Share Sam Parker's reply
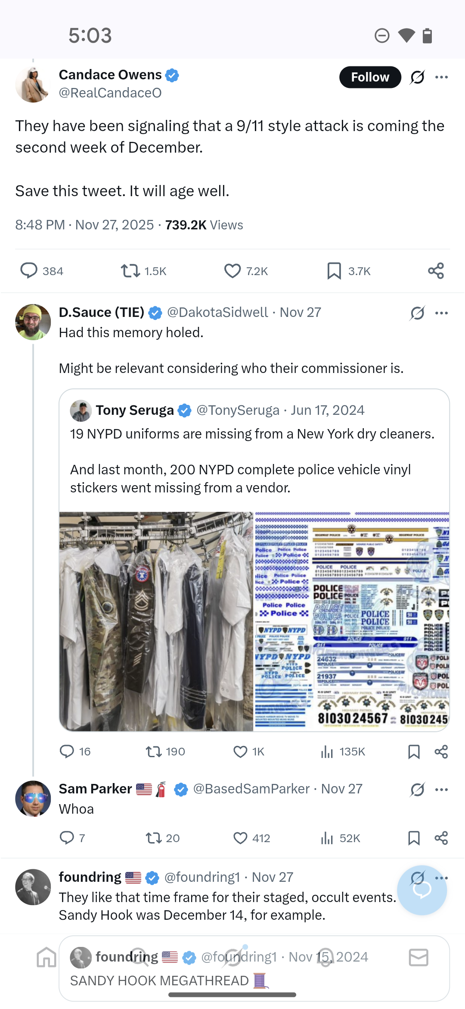The height and width of the screenshot is (1009, 465). pyautogui.click(x=441, y=838)
